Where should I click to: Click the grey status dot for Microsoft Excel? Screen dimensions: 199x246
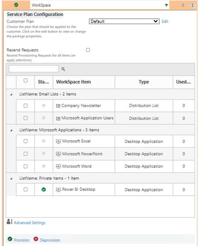click(44, 141)
